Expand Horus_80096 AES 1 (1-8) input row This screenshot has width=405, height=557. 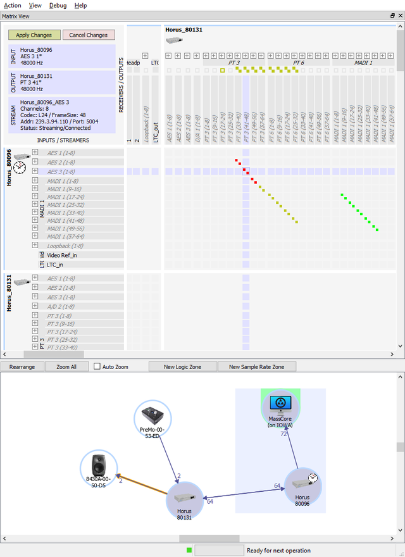click(35, 152)
